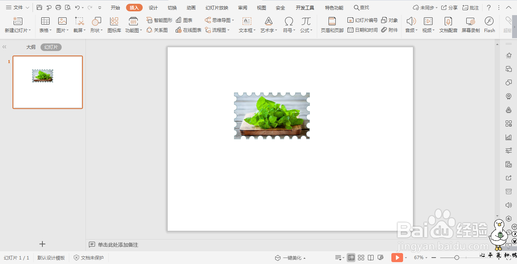Insert 幻灯片编号 slide number

coord(363,20)
